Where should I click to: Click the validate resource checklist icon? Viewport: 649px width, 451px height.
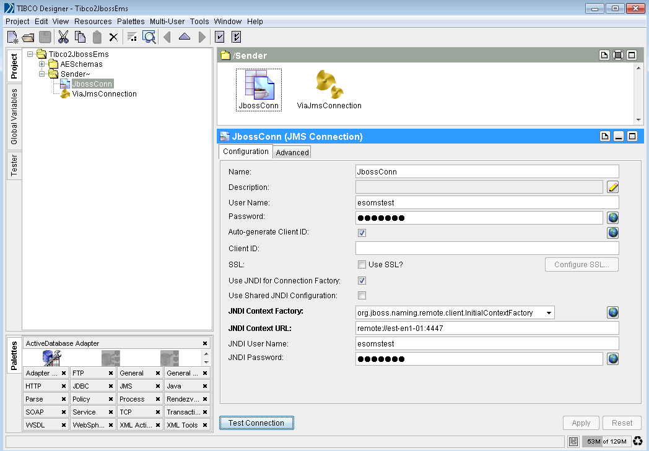point(237,37)
